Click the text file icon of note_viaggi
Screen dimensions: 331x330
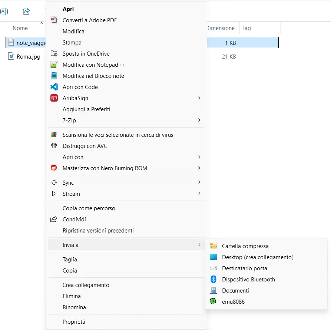(x=11, y=42)
